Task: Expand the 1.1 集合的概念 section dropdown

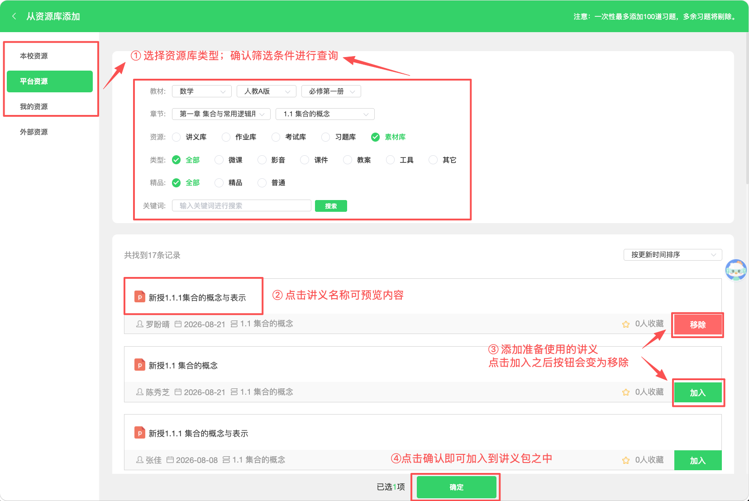Action: point(325,114)
